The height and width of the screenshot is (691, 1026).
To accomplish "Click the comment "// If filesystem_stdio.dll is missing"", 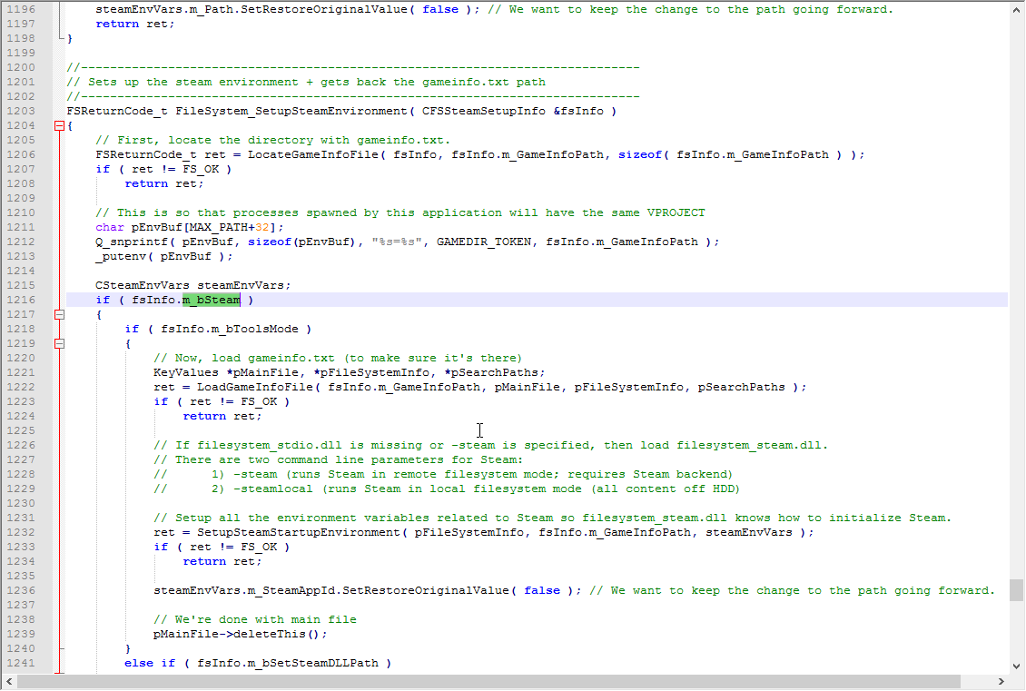I will (490, 446).
